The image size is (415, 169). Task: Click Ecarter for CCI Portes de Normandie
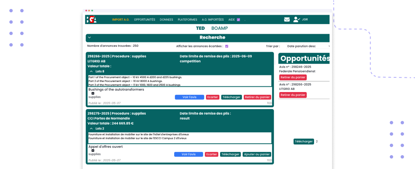point(212,154)
